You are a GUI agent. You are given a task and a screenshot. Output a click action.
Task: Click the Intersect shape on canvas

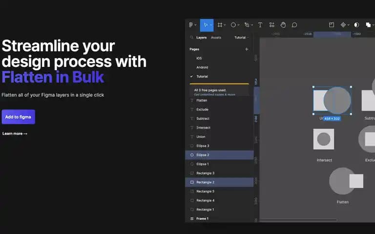(324, 139)
